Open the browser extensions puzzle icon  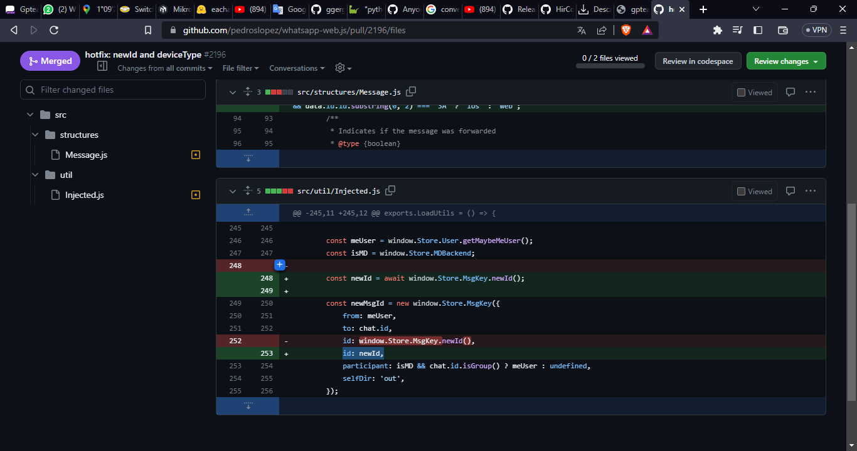(717, 29)
